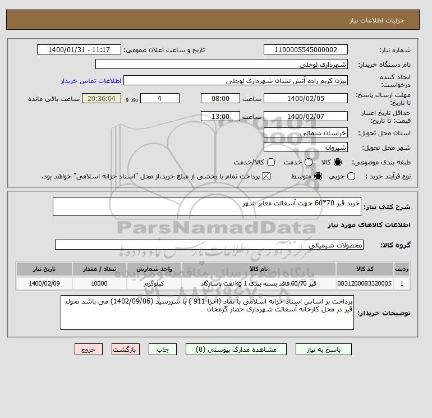Click نوع فرآیند خرید label
This screenshot has height=418, width=432.
click(388, 176)
